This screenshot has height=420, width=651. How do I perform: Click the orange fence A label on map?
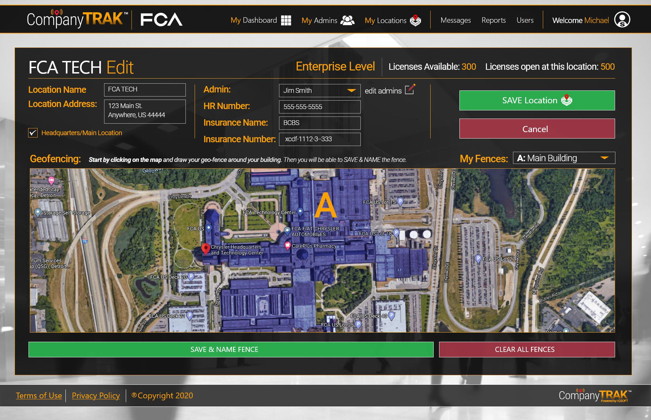[x=325, y=205]
